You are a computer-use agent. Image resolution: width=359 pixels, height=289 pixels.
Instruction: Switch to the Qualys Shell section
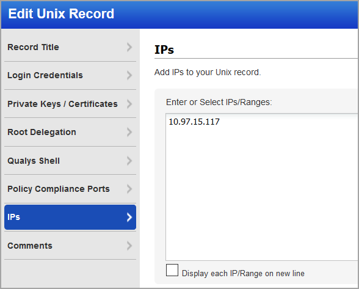coord(70,161)
